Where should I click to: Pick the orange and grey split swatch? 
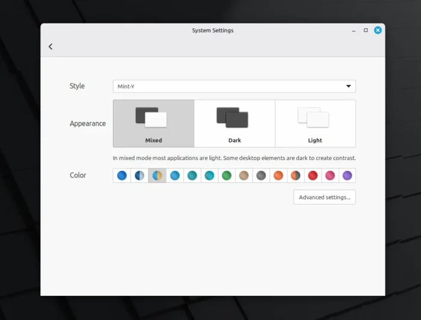coord(295,176)
